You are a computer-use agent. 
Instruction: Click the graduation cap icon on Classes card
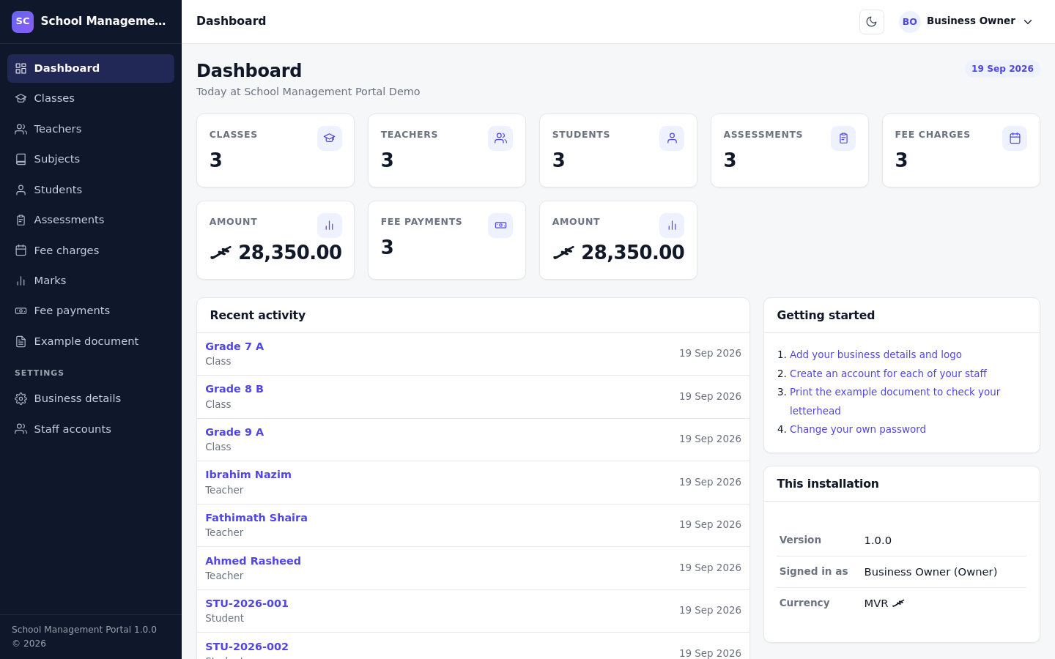pos(330,138)
